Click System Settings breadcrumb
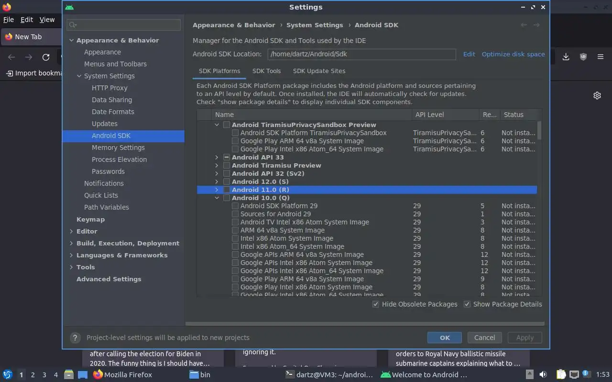This screenshot has width=612, height=382. point(315,25)
